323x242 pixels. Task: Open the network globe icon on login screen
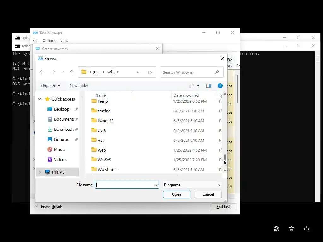point(276,229)
